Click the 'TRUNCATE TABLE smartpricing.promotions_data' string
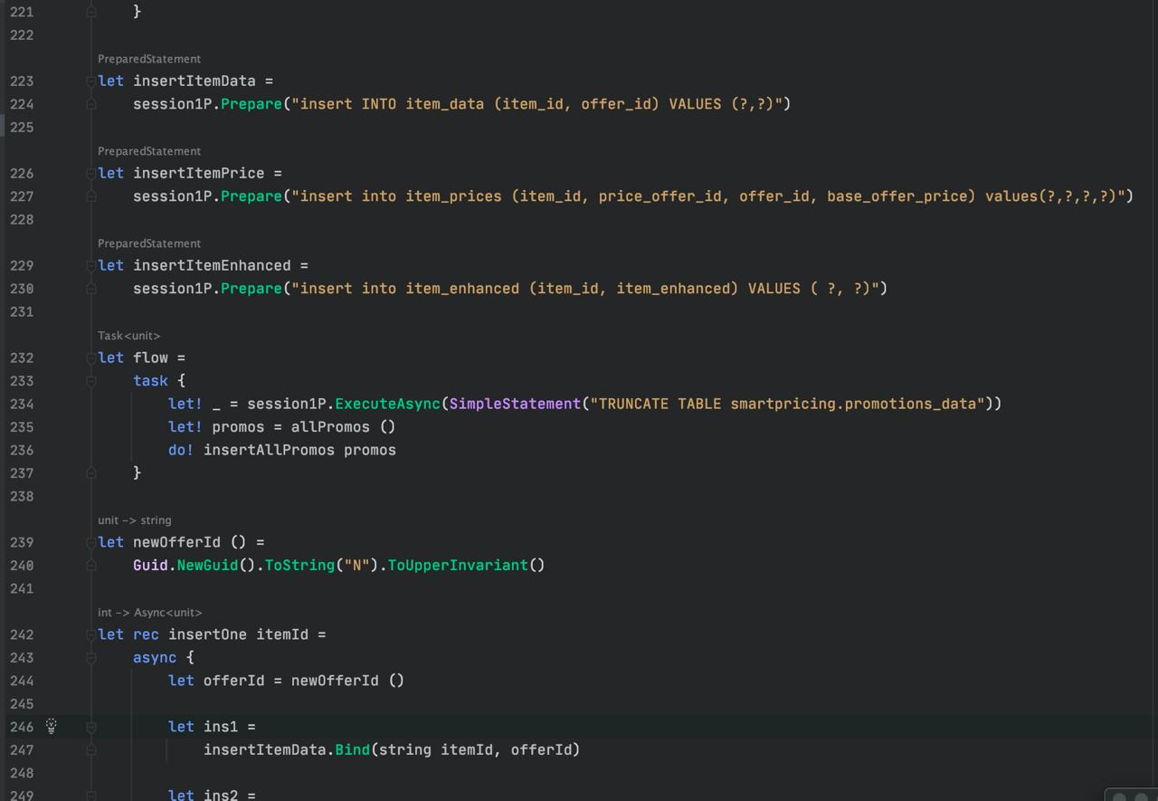This screenshot has height=801, width=1158. (x=787, y=405)
